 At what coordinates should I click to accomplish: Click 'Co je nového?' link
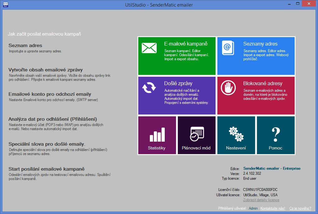[300, 208]
